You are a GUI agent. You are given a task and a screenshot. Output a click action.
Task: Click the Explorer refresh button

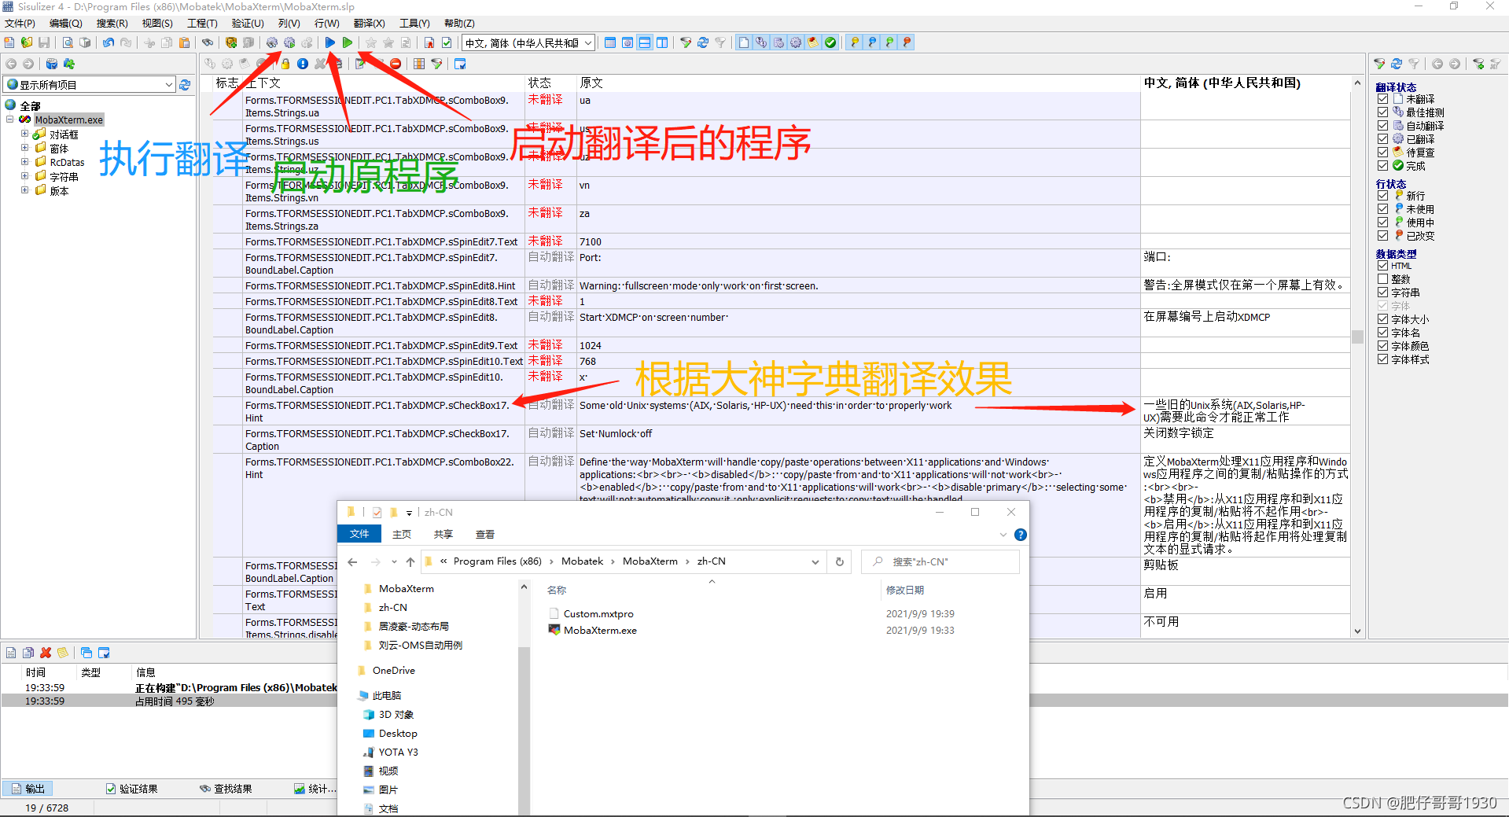pos(840,561)
